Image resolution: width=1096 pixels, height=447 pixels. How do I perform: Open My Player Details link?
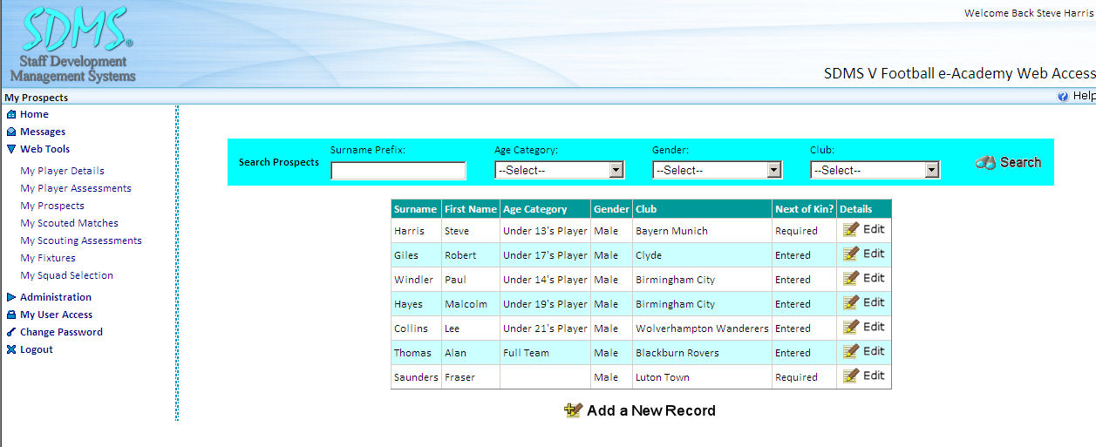[62, 171]
